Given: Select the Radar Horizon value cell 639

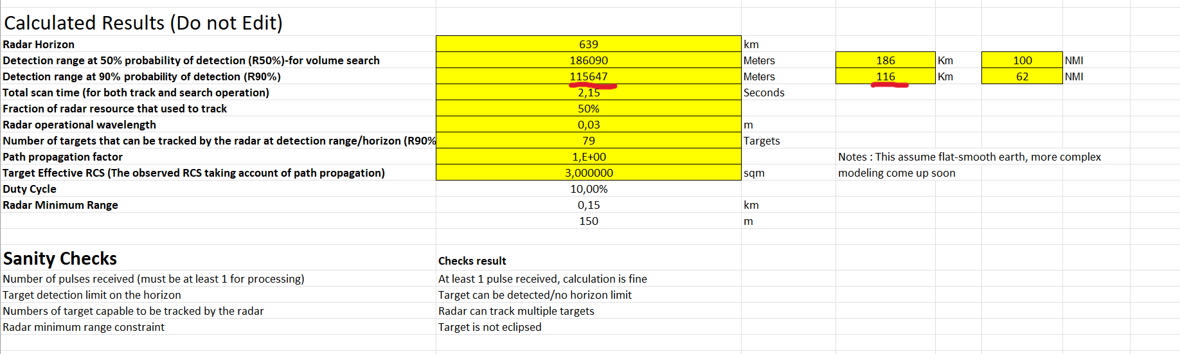Looking at the screenshot, I should tap(588, 44).
